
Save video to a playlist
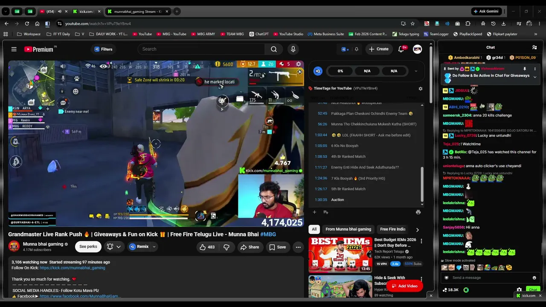277,247
